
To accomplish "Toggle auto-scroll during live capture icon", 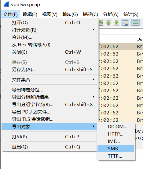I will point(125,23).
